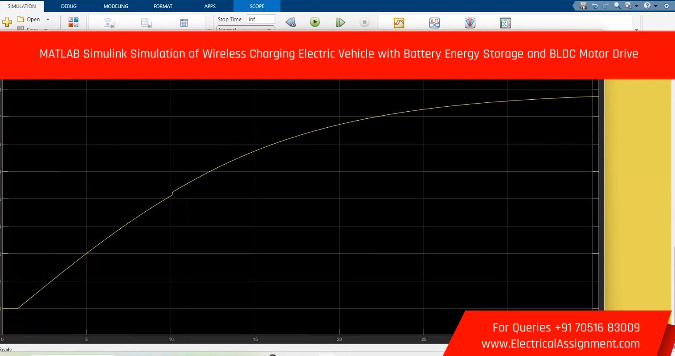Screen dimensions: 675x356
Task: Open the Logic Analyzer icon
Action: pyautogui.click(x=434, y=23)
